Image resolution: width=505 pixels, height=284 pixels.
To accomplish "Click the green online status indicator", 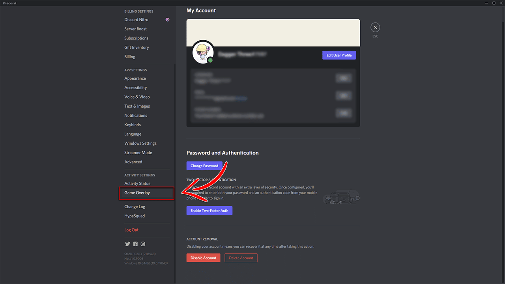I will tap(210, 60).
